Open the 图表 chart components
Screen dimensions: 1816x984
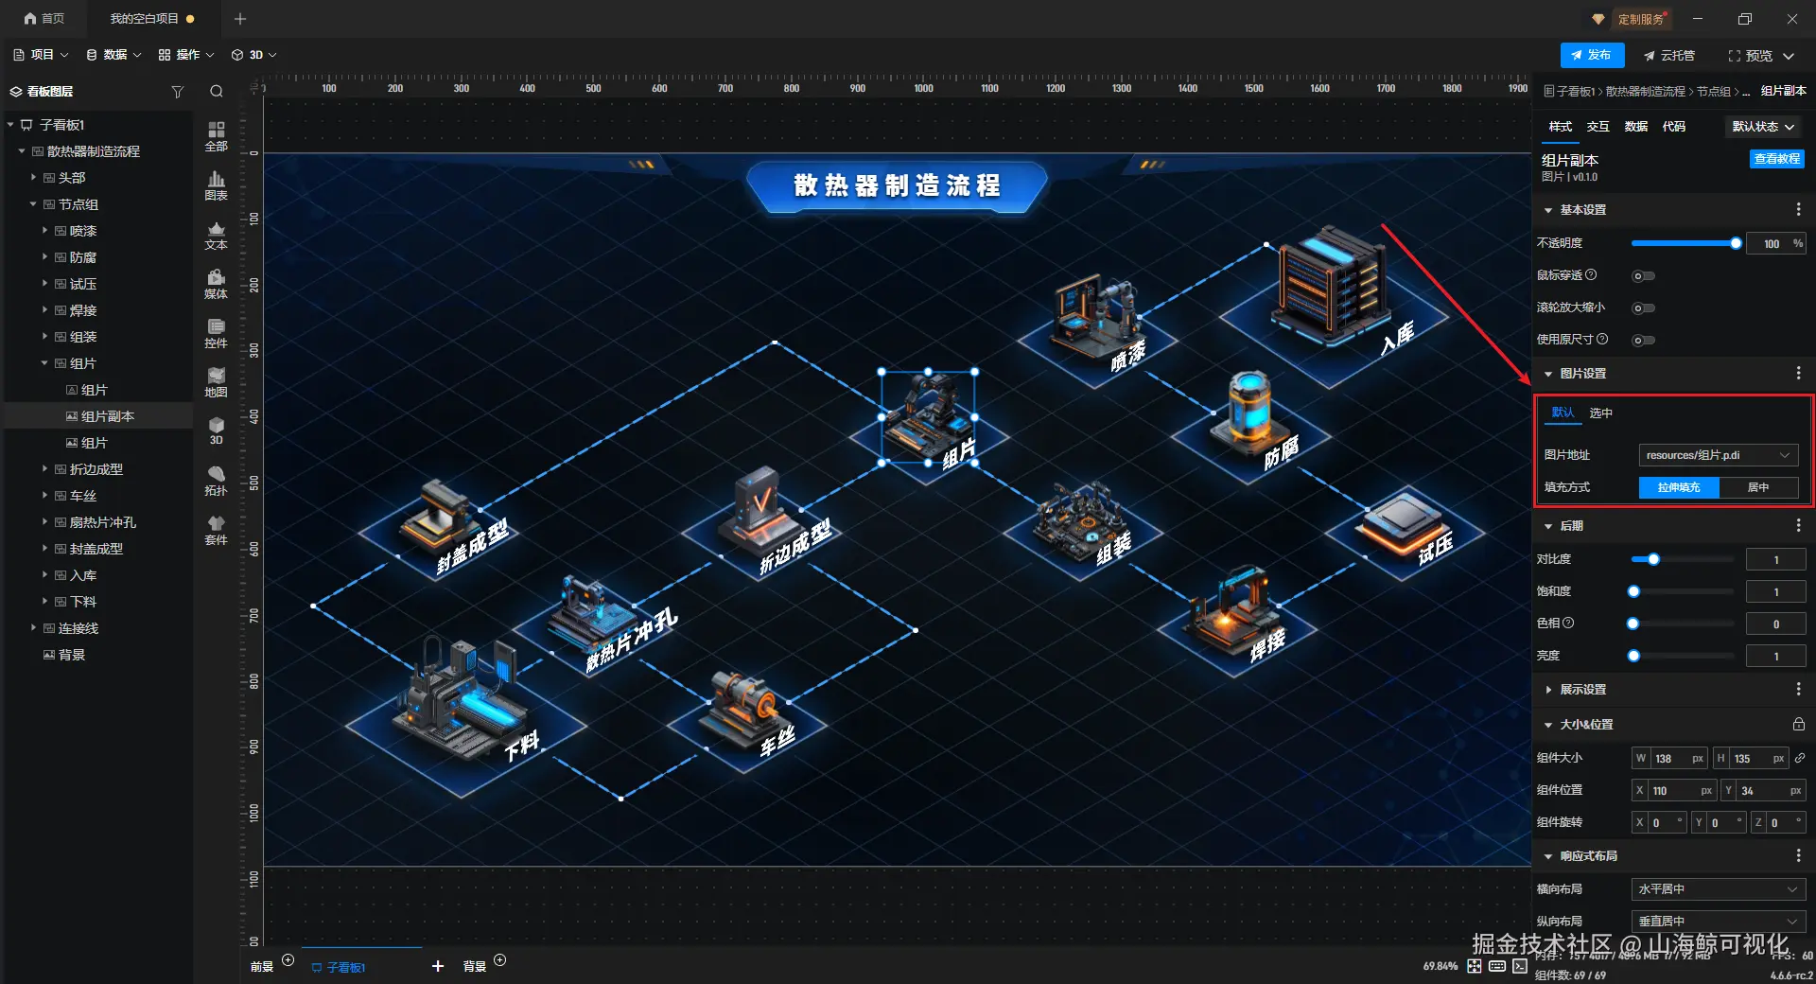coord(217,185)
